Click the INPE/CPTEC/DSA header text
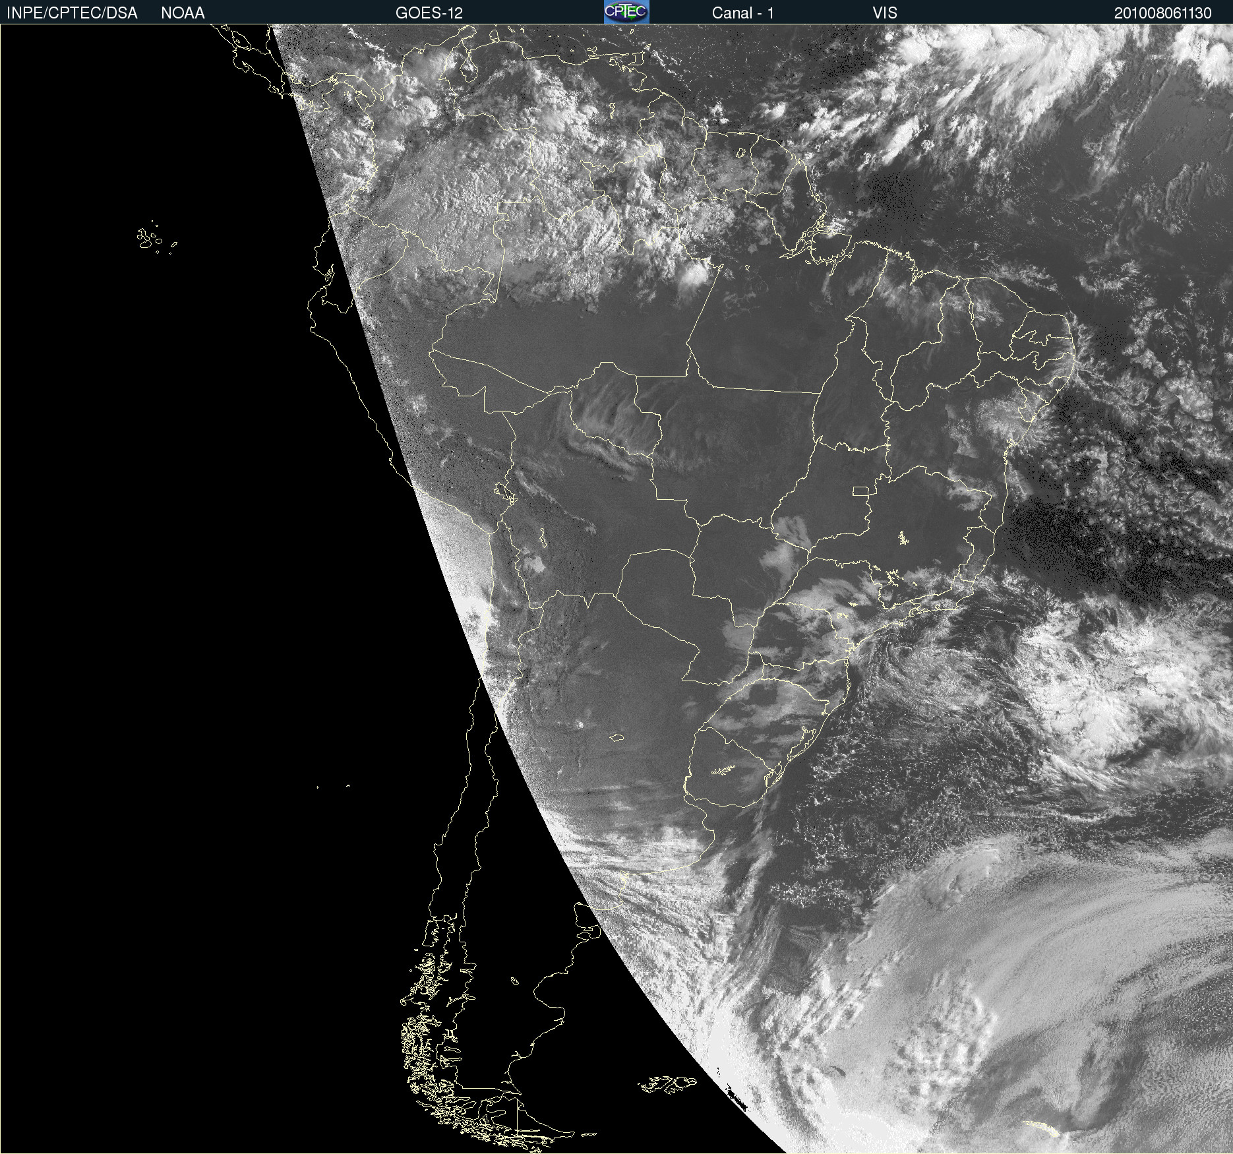Screen dimensions: 1233x1154 pos(72,13)
